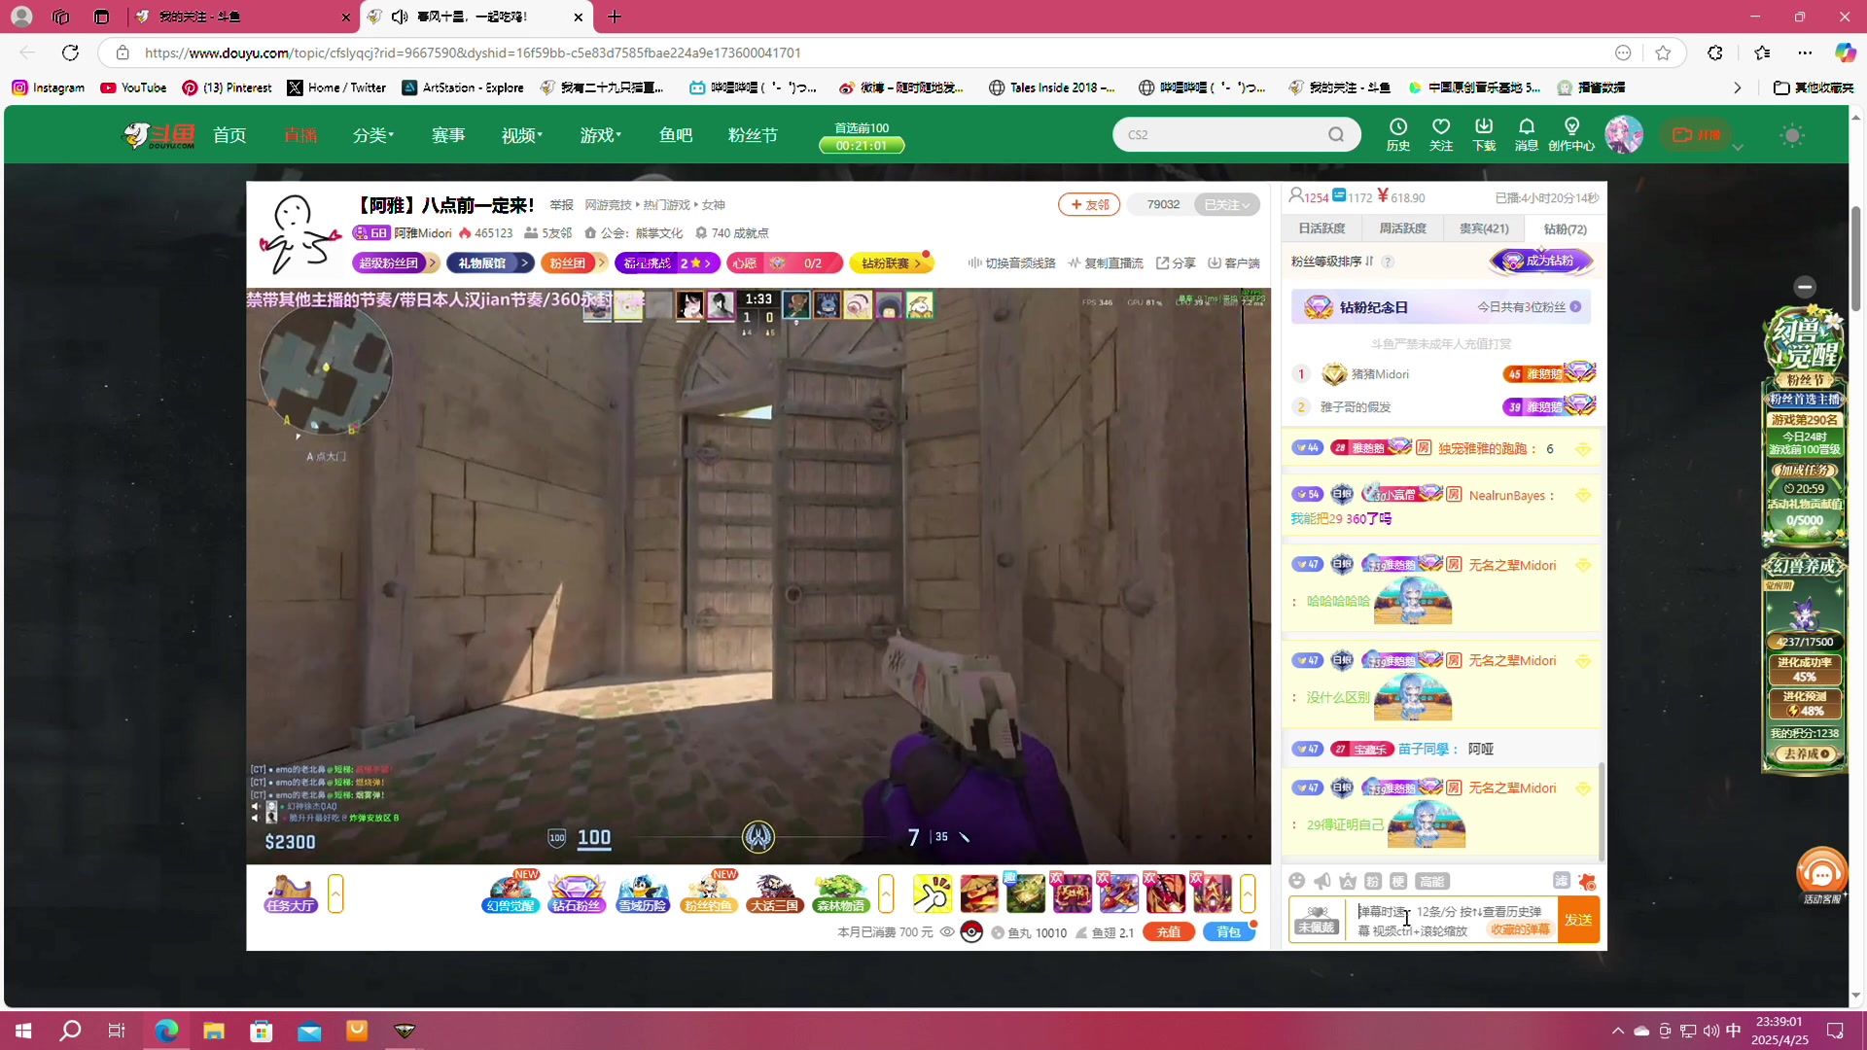Click the + 友邻 button
Screen dimensions: 1867x1050
click(x=1089, y=204)
